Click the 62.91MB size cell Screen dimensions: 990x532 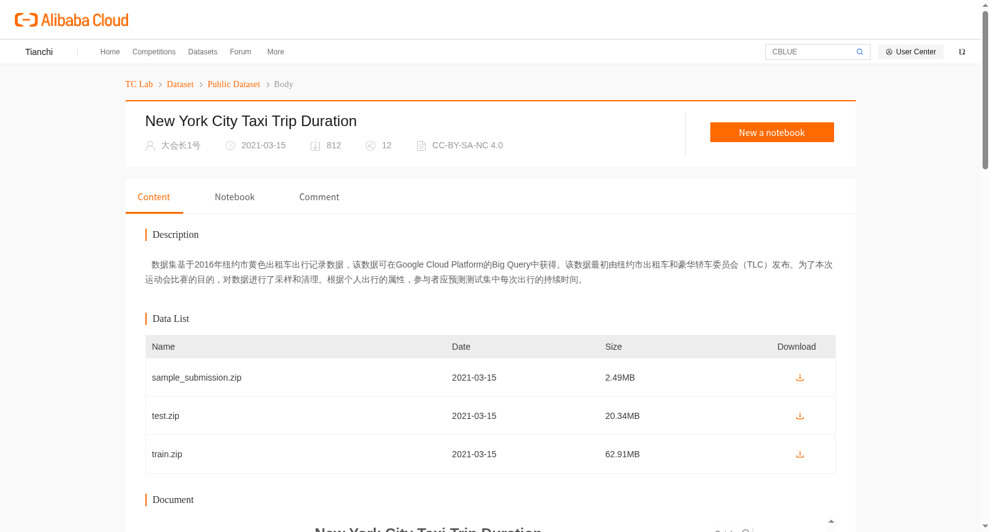(x=622, y=454)
